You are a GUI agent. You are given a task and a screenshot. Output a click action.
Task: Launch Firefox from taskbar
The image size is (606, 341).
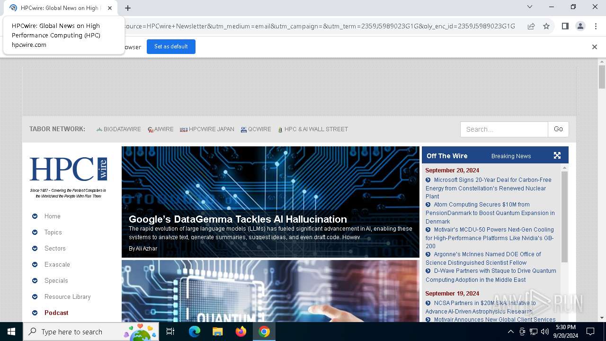(x=241, y=332)
